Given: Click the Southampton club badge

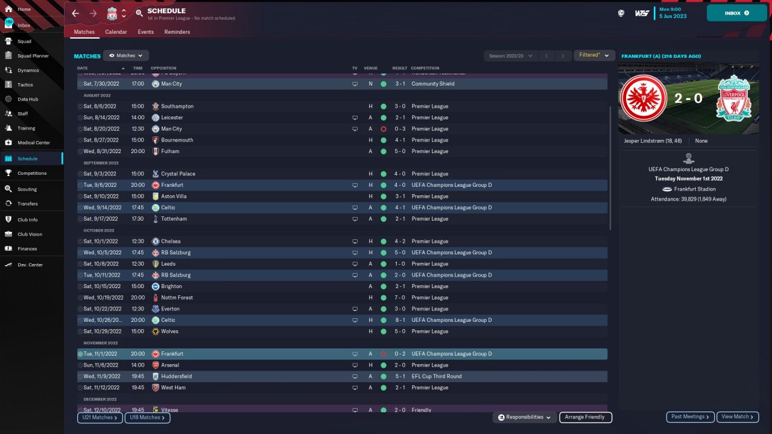Looking at the screenshot, I should (156, 106).
